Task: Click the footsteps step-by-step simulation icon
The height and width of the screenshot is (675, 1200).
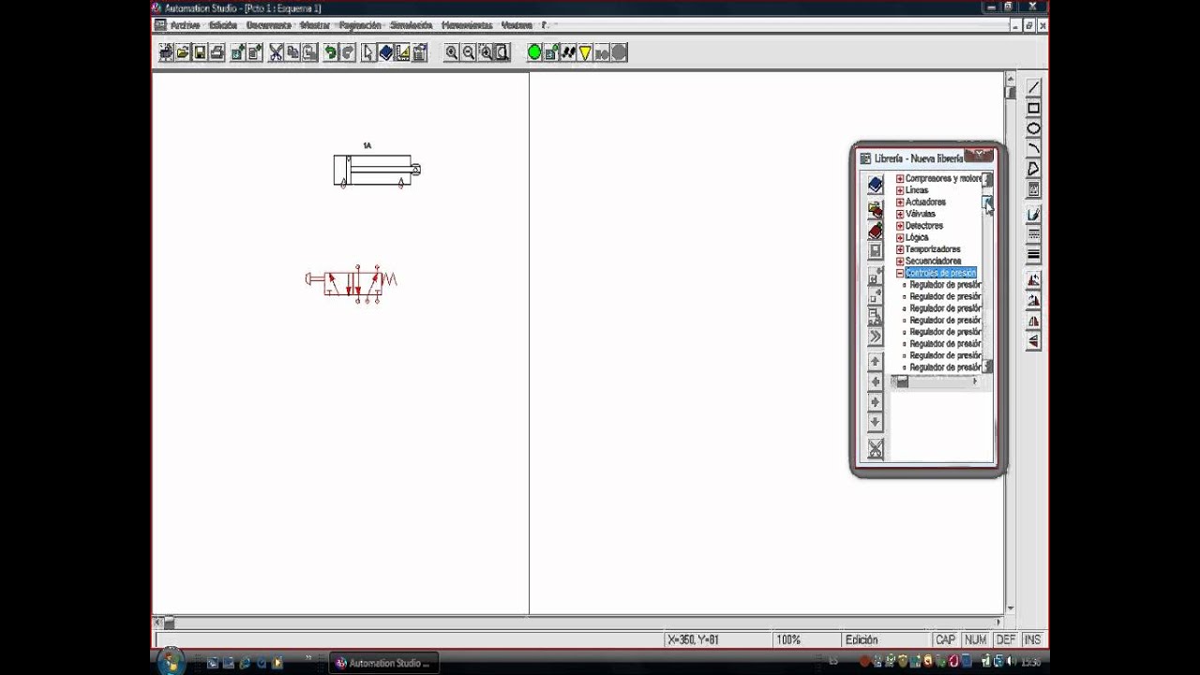Action: coord(567,52)
